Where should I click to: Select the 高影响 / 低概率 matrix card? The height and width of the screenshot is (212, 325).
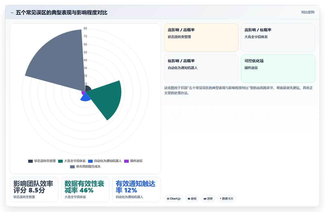[x=278, y=38]
